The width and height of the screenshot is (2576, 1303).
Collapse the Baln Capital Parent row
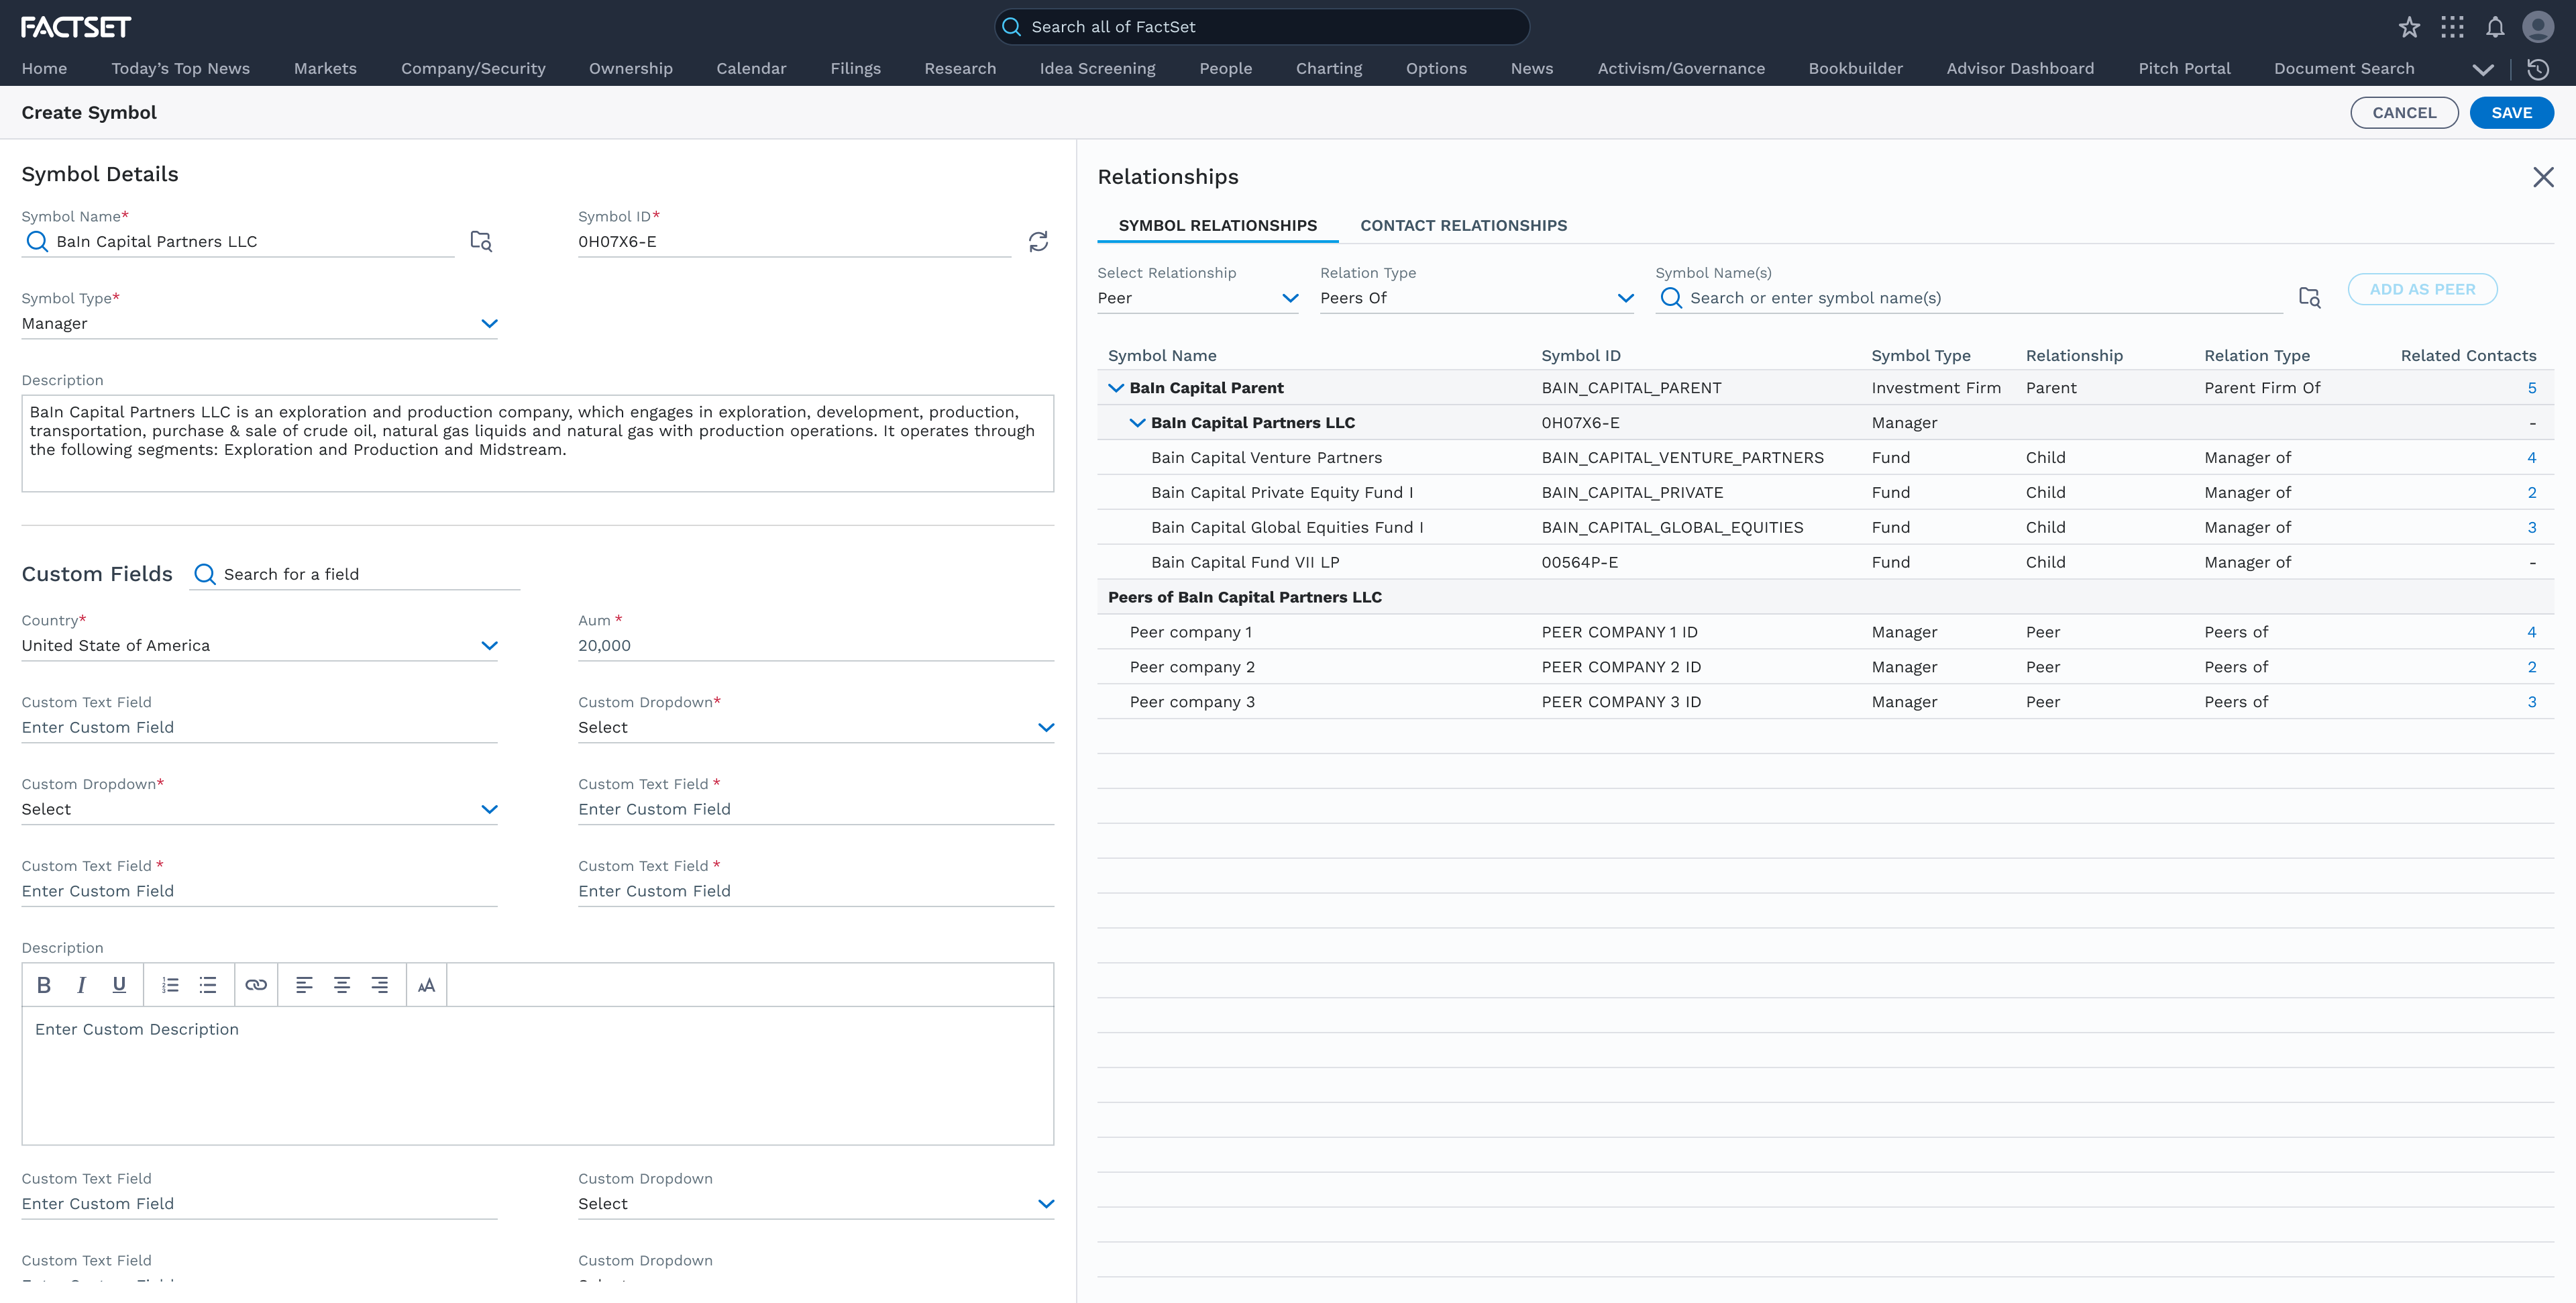[x=1116, y=388]
